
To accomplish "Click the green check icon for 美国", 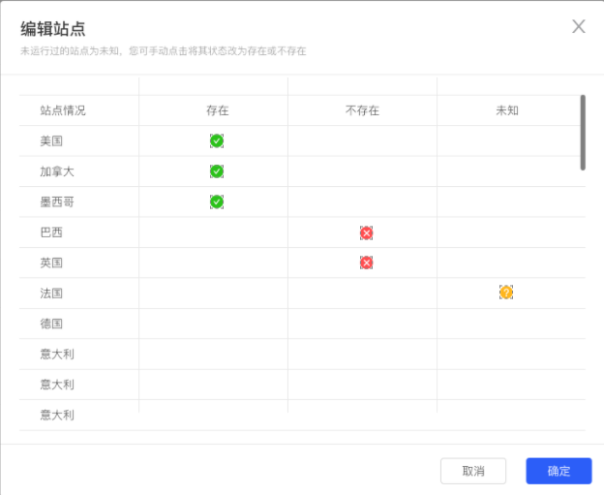I will pos(217,141).
